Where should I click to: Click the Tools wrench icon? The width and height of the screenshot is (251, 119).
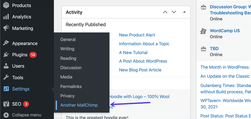click(x=6, y=77)
